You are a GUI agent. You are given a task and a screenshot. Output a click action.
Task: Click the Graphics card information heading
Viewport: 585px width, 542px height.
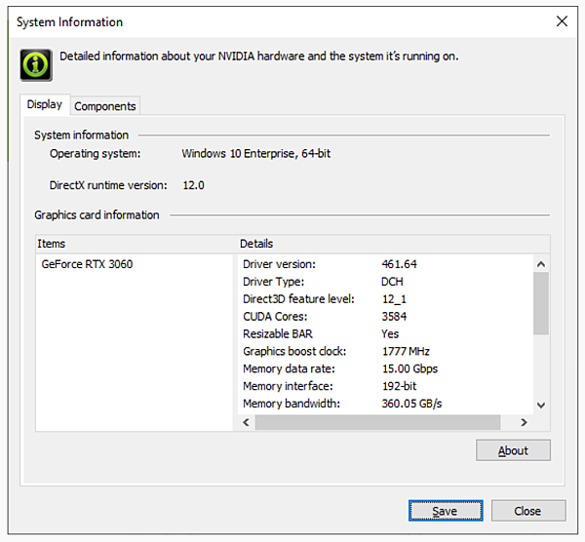click(x=97, y=214)
